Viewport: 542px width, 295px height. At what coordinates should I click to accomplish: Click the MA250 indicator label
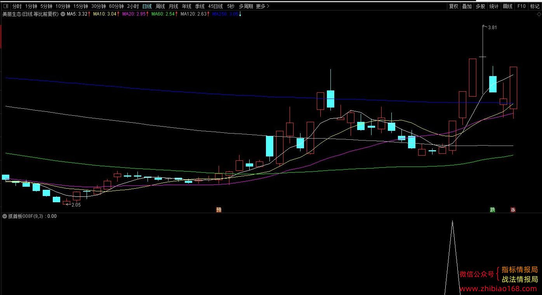[x=226, y=14]
